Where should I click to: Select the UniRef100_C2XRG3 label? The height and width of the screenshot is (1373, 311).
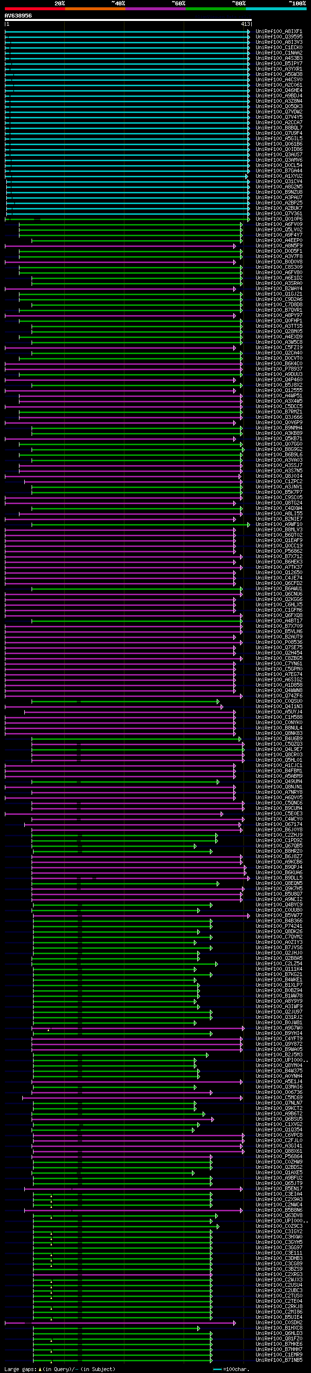(x=278, y=1274)
